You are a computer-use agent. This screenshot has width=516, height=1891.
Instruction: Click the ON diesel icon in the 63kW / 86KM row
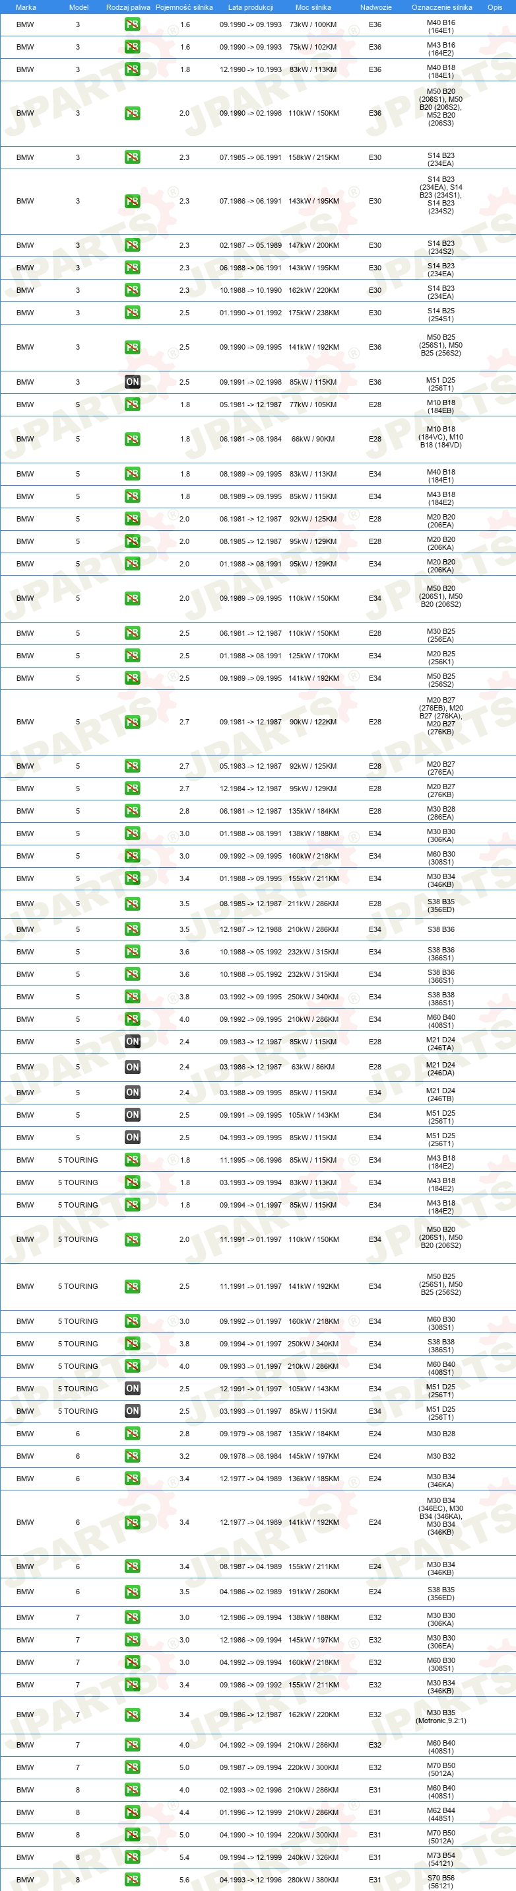[x=132, y=1067]
